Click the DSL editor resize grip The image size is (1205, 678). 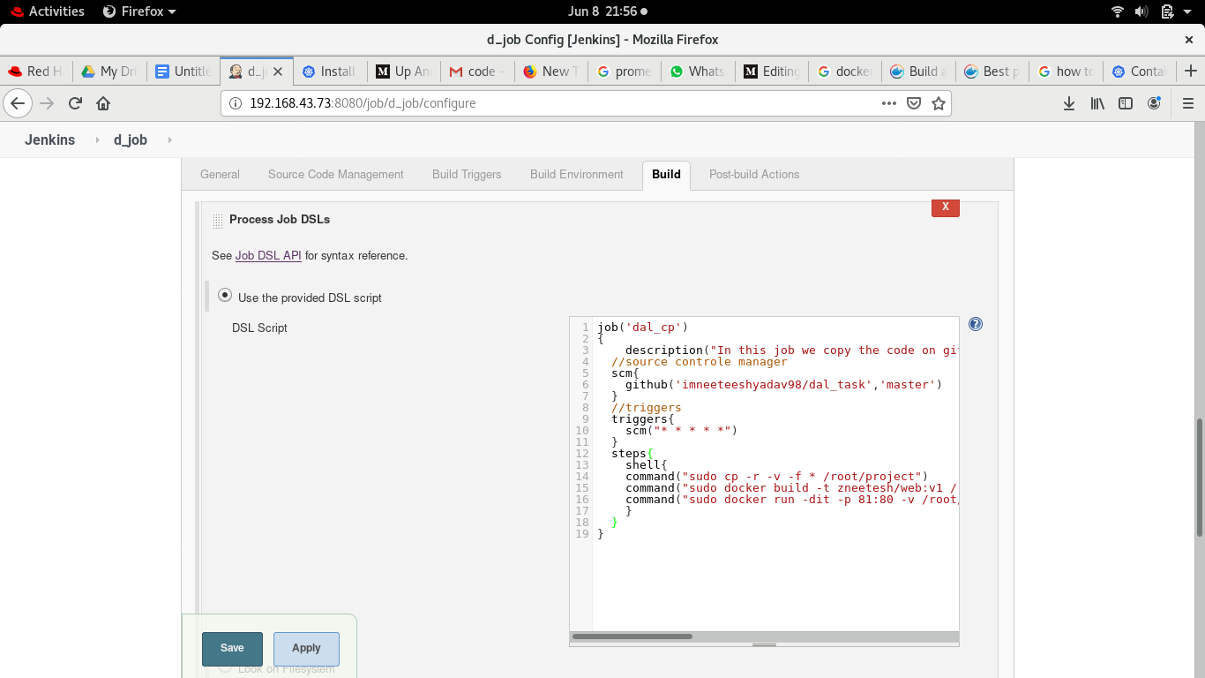pos(764,644)
